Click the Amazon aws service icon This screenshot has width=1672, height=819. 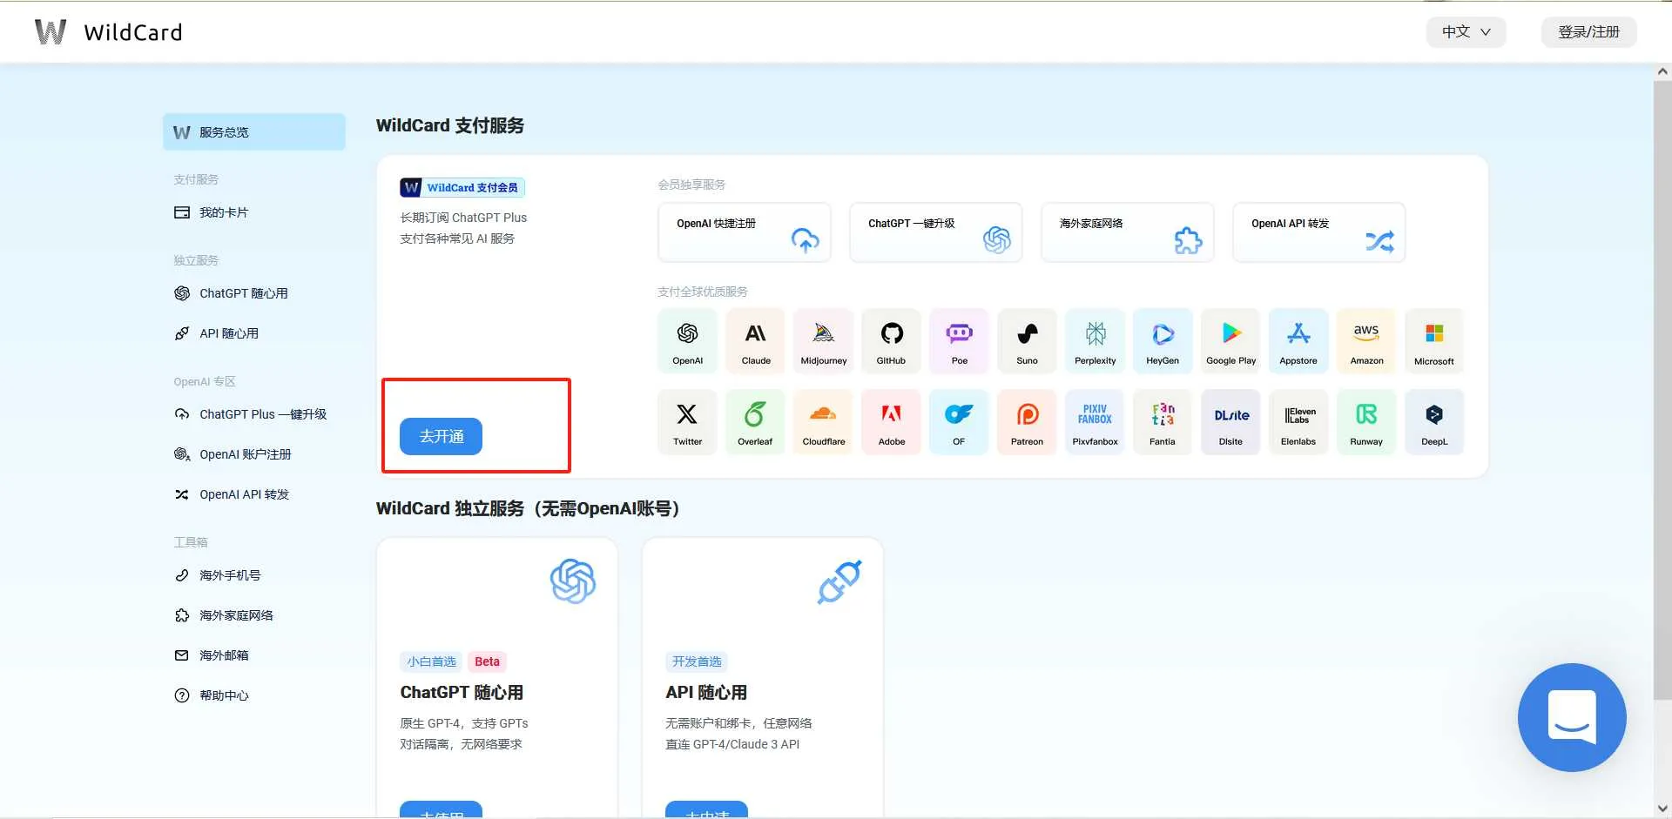point(1366,341)
